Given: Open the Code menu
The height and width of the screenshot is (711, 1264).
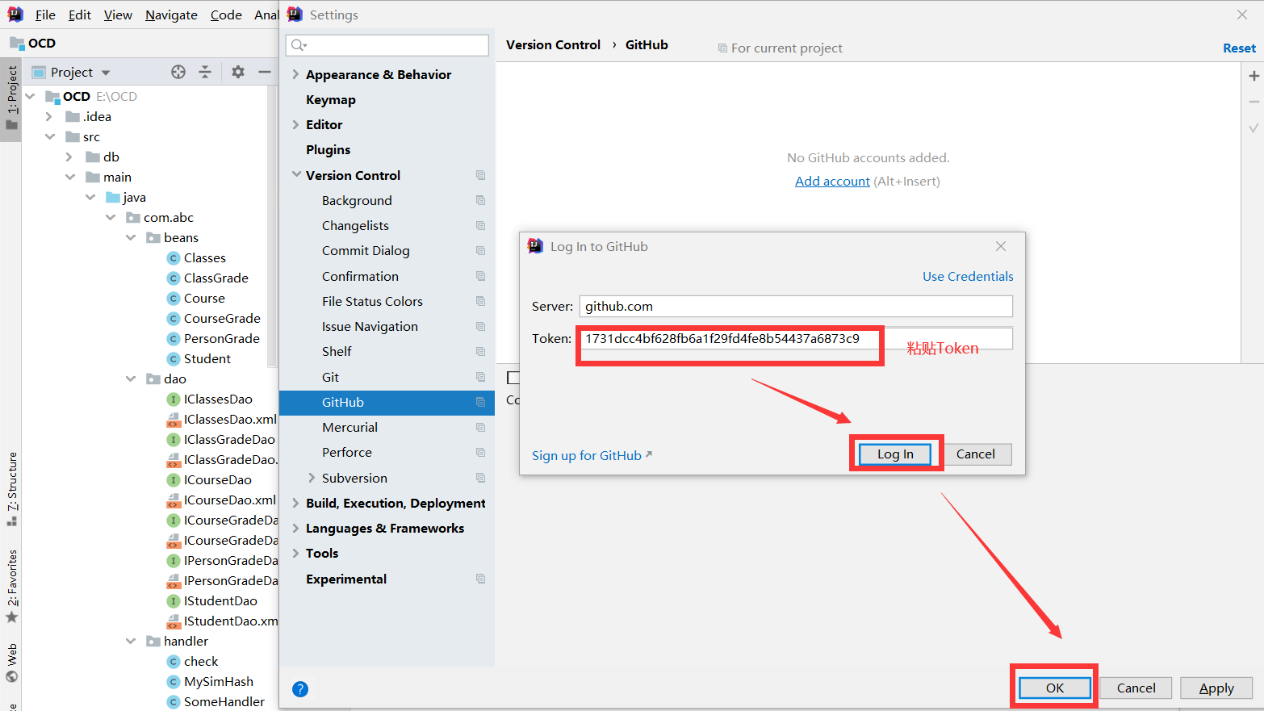Looking at the screenshot, I should [x=225, y=15].
